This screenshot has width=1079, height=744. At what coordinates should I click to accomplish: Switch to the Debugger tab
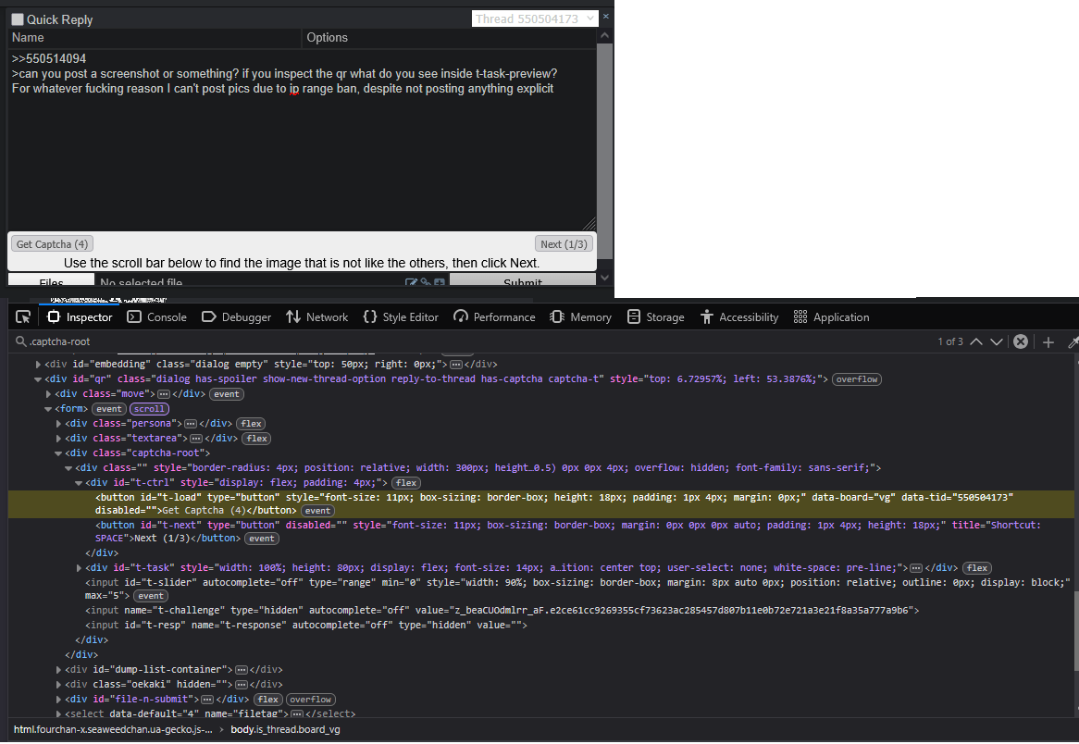[x=236, y=317]
